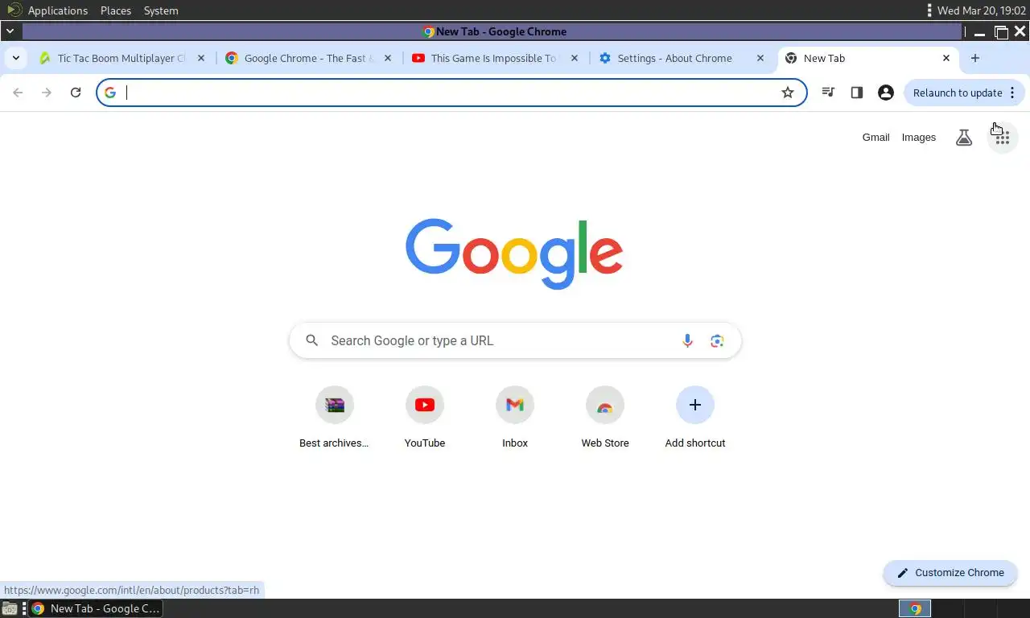Viewport: 1030px width, 618px height.
Task: Open the Images link
Action: (x=919, y=138)
